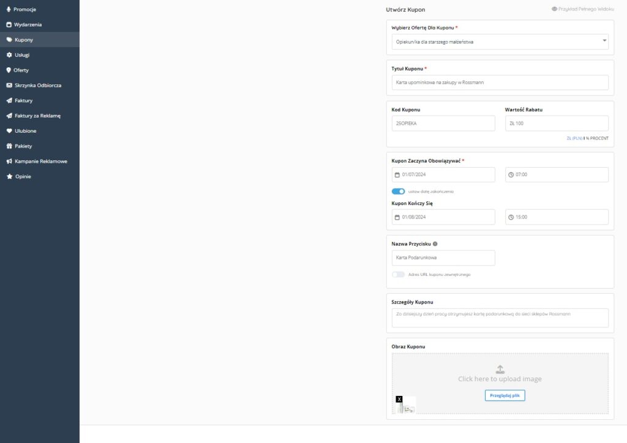The image size is (627, 443).
Task: Click the gift icon beside Pakiety
Action: (9, 146)
